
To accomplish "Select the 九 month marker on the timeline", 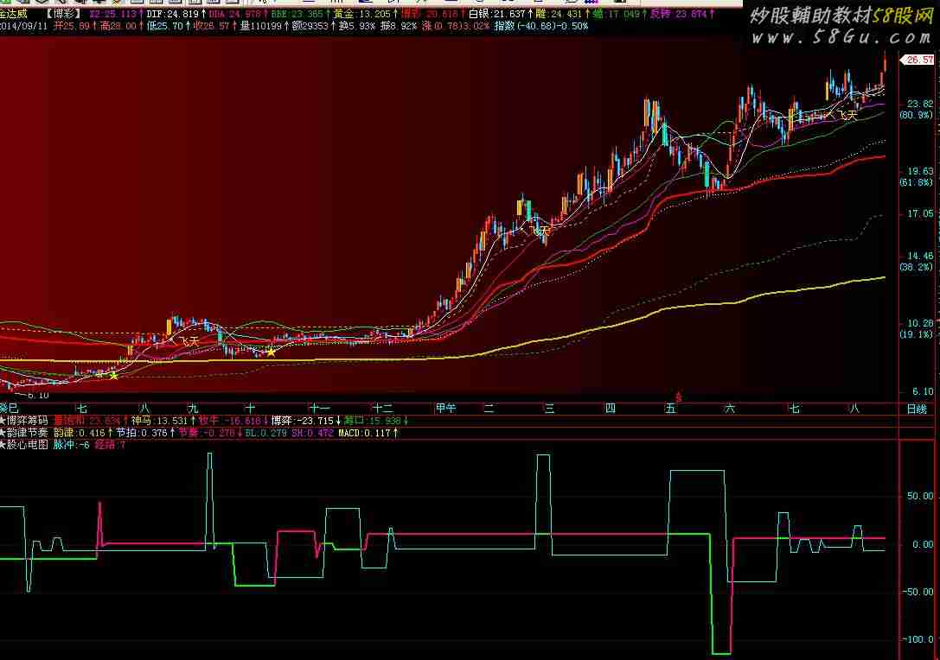I will 193,409.
